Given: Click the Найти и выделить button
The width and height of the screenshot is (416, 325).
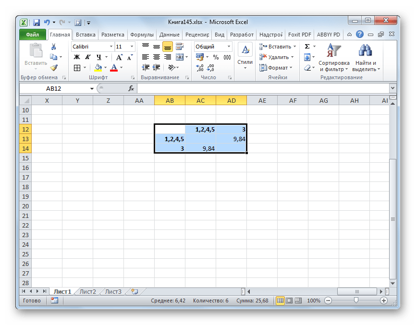Looking at the screenshot, I should coord(366,58).
